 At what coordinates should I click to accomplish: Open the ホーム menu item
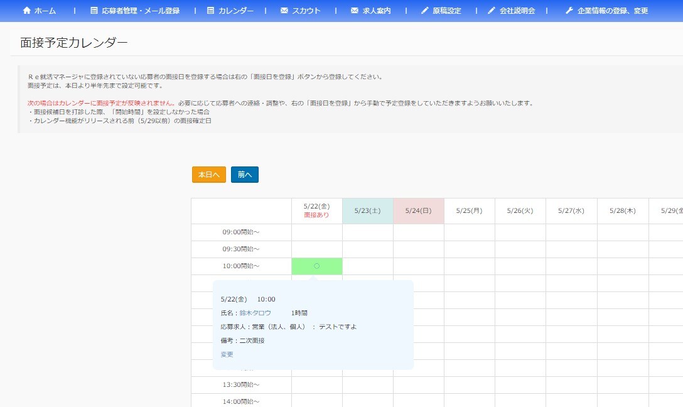point(45,11)
